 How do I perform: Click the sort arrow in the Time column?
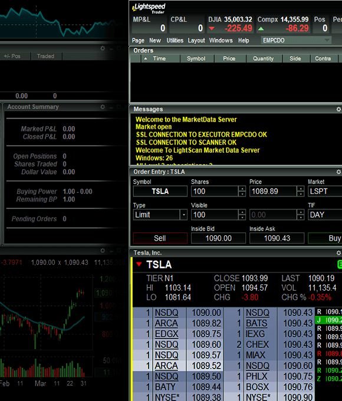pos(146,58)
